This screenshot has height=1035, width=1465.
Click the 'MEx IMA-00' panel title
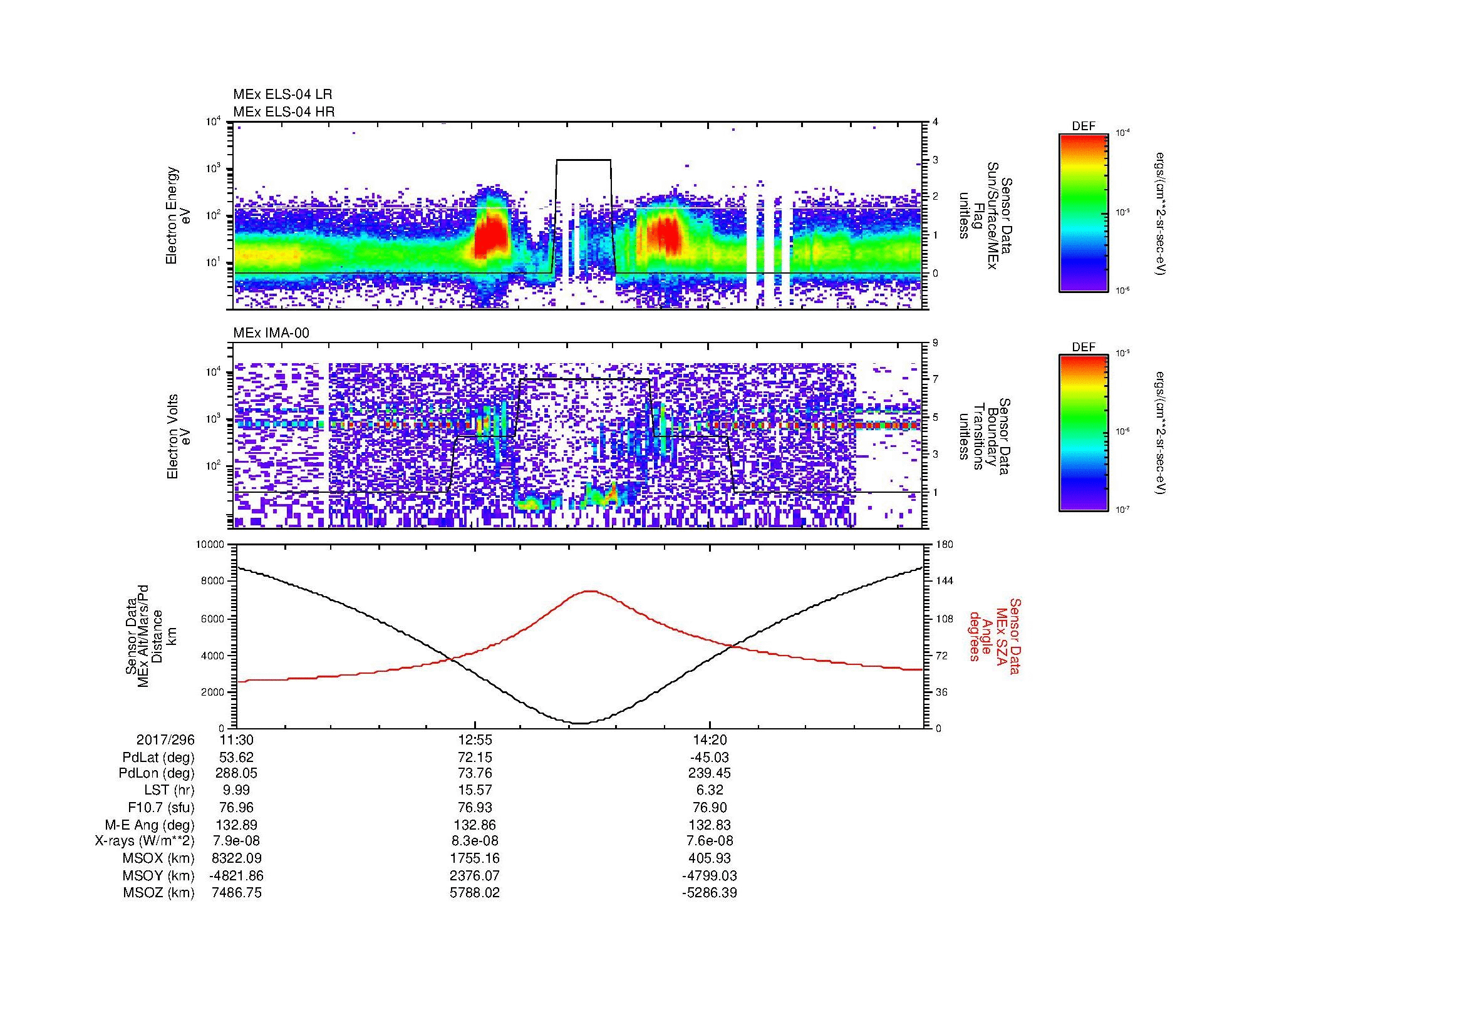(271, 333)
